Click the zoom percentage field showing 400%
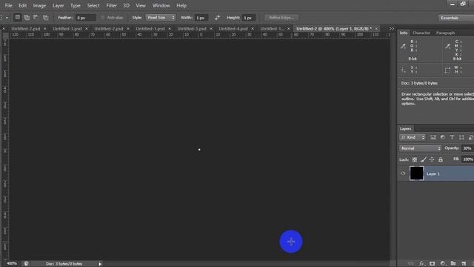This screenshot has width=474, height=267. coord(12,264)
